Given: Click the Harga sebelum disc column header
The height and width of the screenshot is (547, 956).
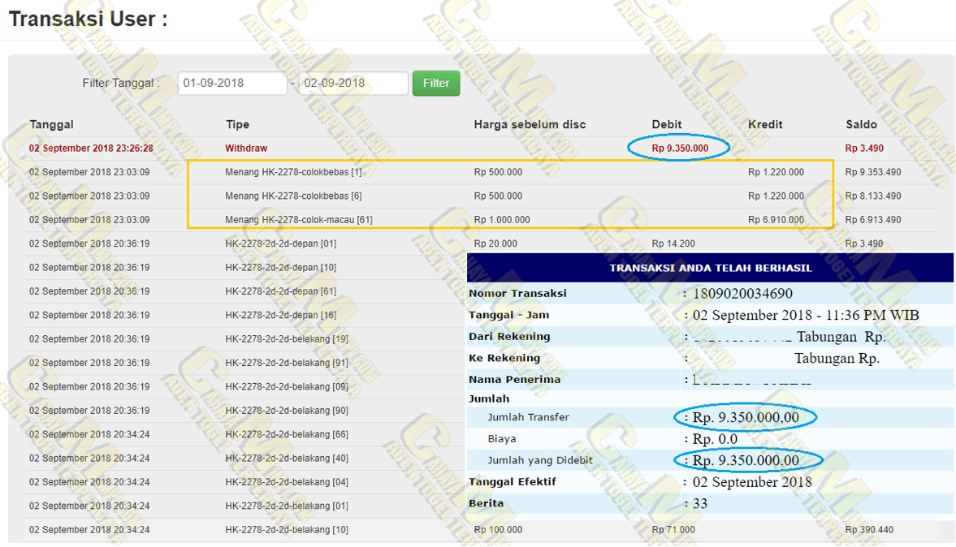Looking at the screenshot, I should pyautogui.click(x=530, y=124).
